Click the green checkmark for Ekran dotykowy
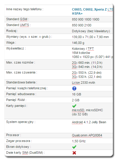117x161 pixels. click(74, 147)
